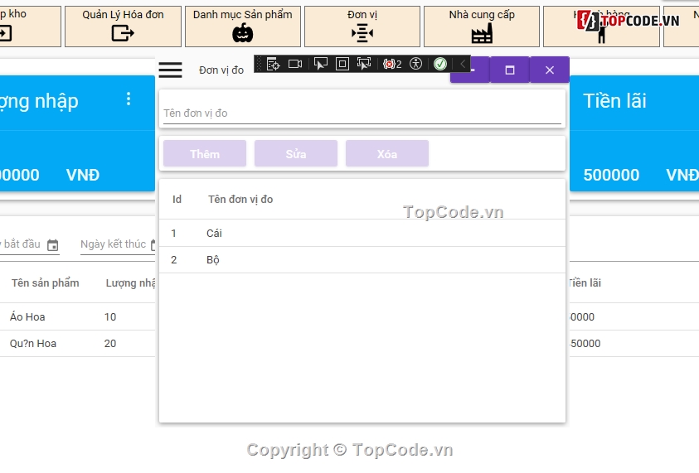The width and height of the screenshot is (699, 473).
Task: Click the Ngày kết thúc date field
Action: click(x=118, y=244)
